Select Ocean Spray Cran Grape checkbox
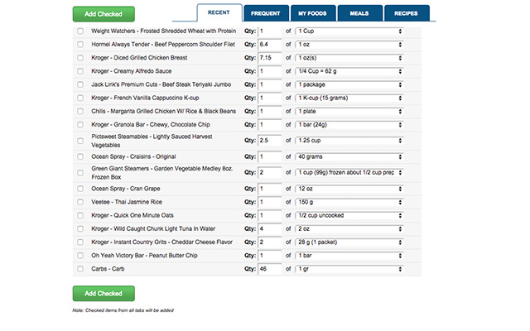This screenshot has width=530, height=331. 80,189
